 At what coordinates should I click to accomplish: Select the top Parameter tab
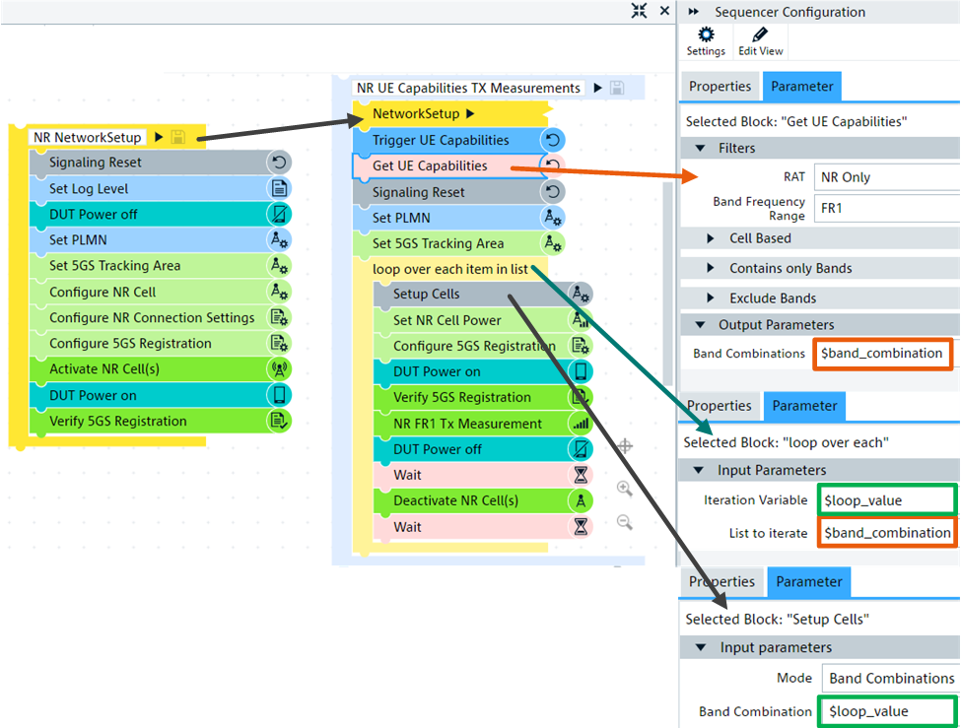coord(802,87)
